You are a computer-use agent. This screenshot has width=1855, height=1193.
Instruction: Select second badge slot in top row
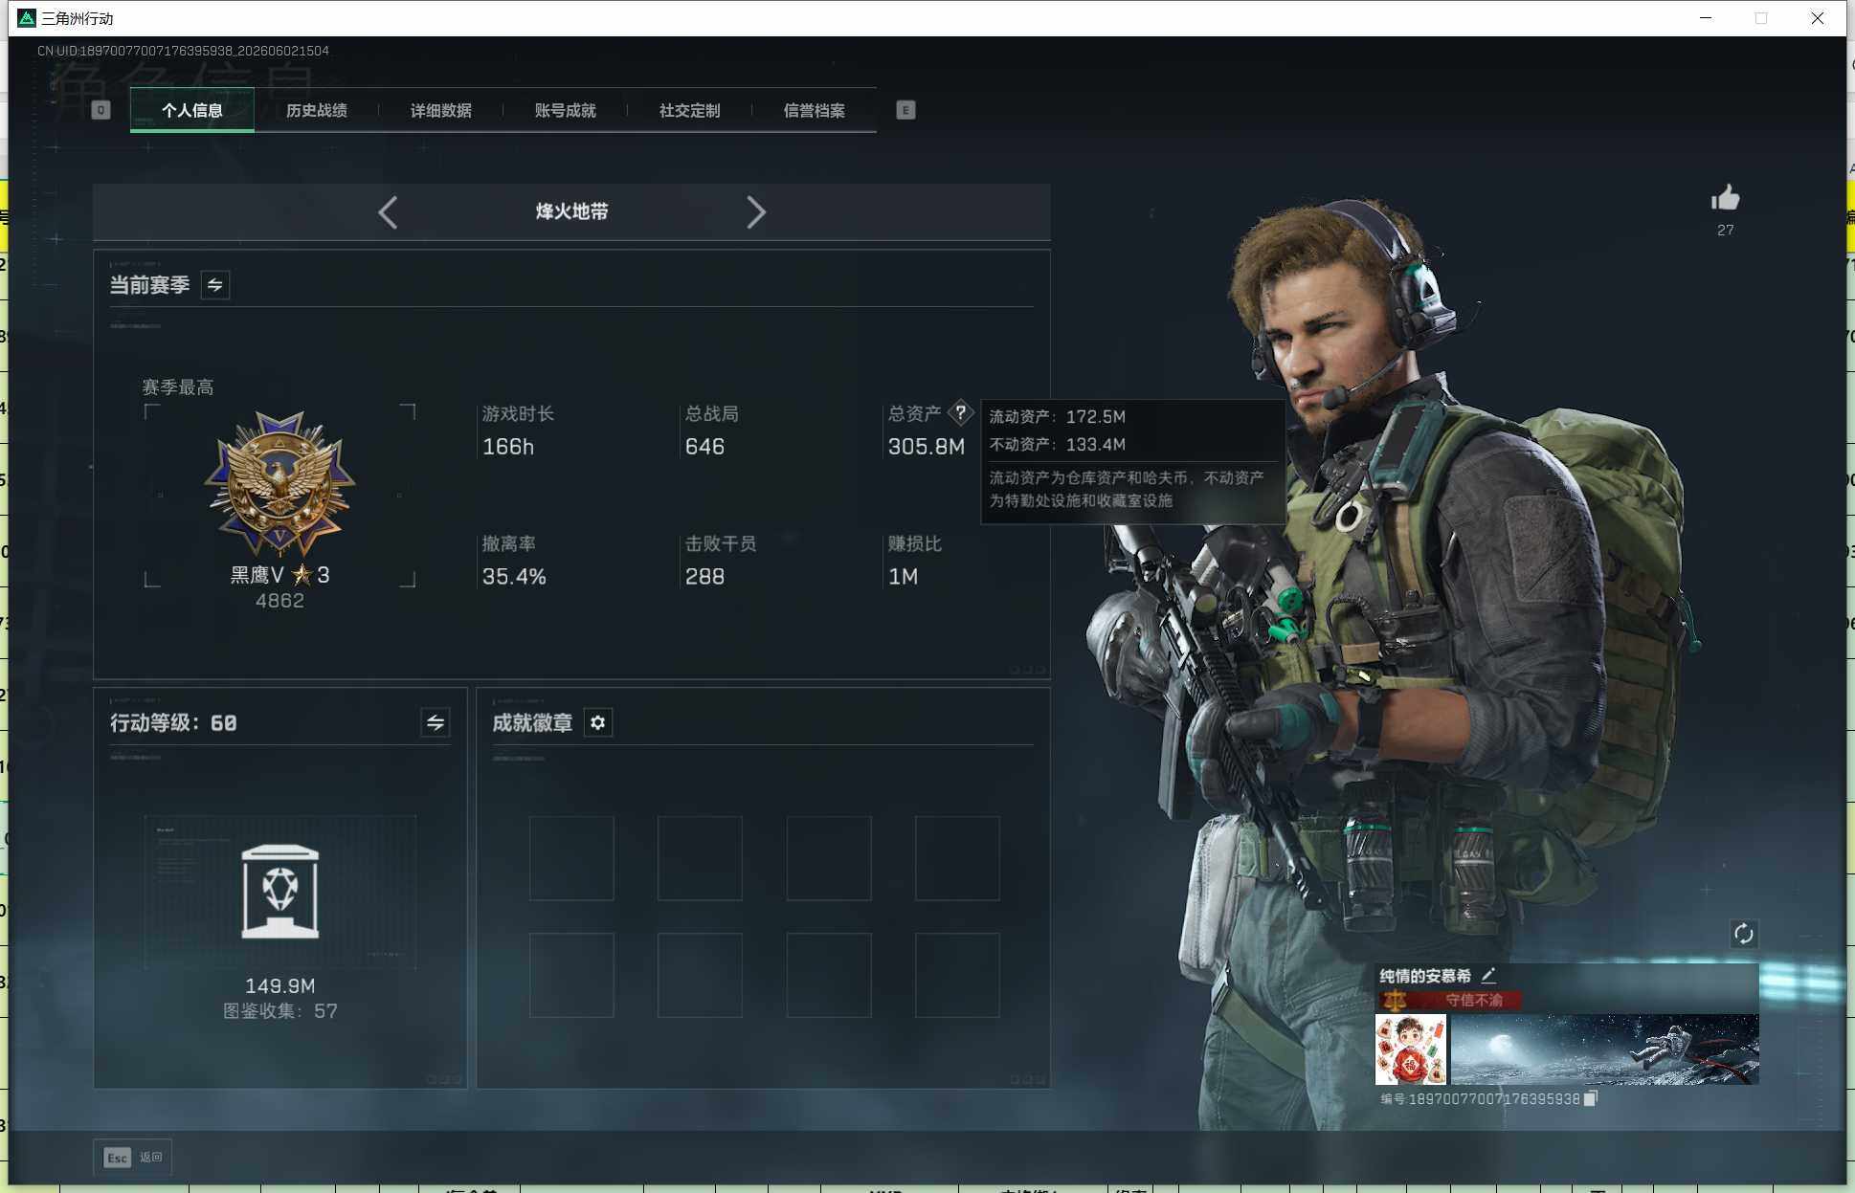click(700, 858)
